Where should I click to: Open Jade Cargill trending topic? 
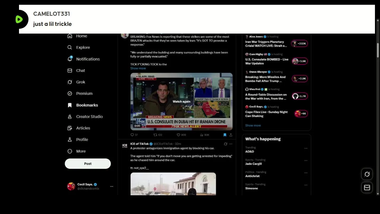pos(254,164)
